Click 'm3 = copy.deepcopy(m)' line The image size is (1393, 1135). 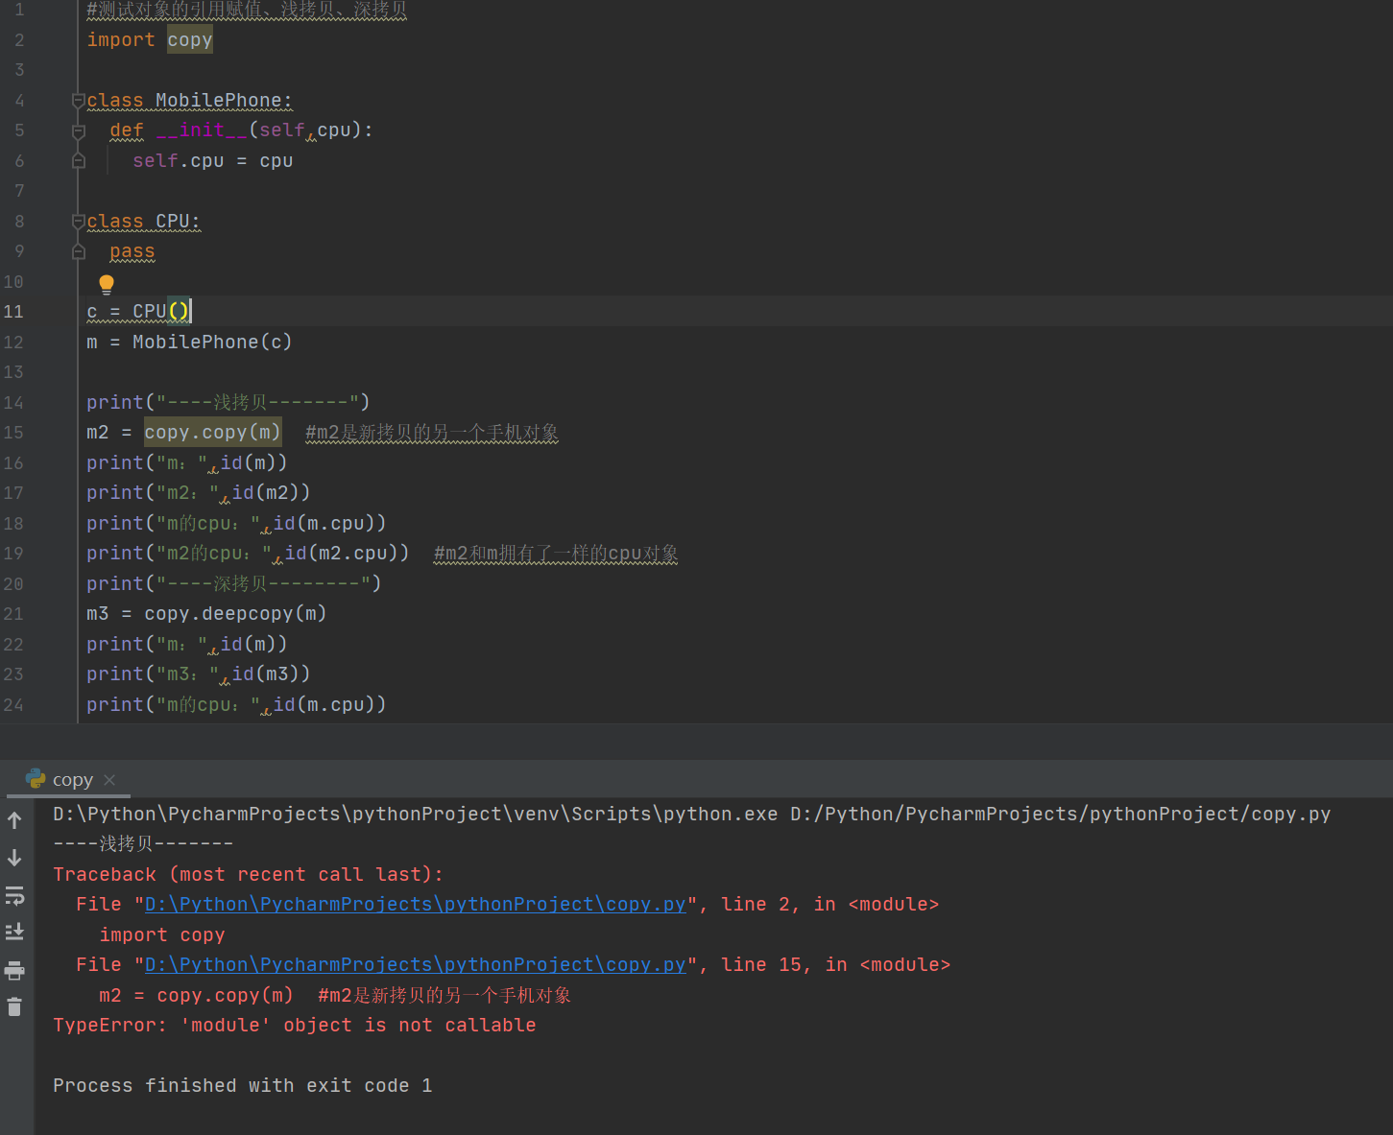[206, 614]
